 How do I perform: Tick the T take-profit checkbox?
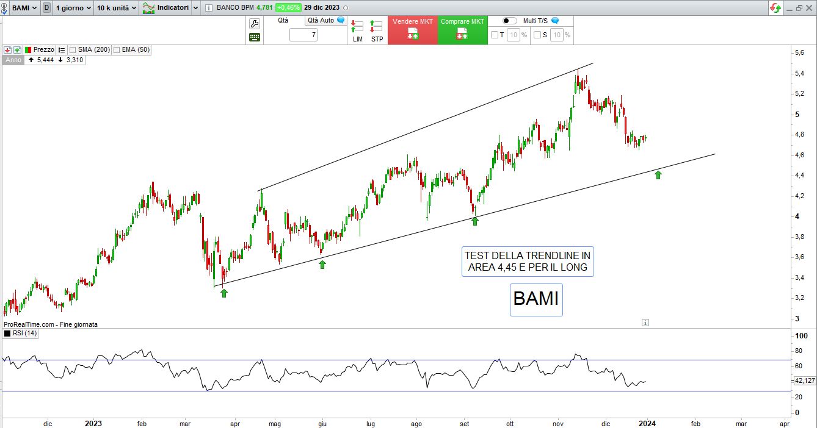tap(494, 35)
